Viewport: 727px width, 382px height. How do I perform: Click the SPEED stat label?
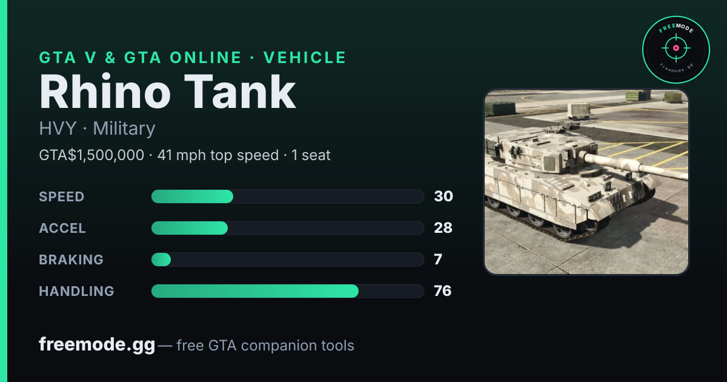(62, 196)
